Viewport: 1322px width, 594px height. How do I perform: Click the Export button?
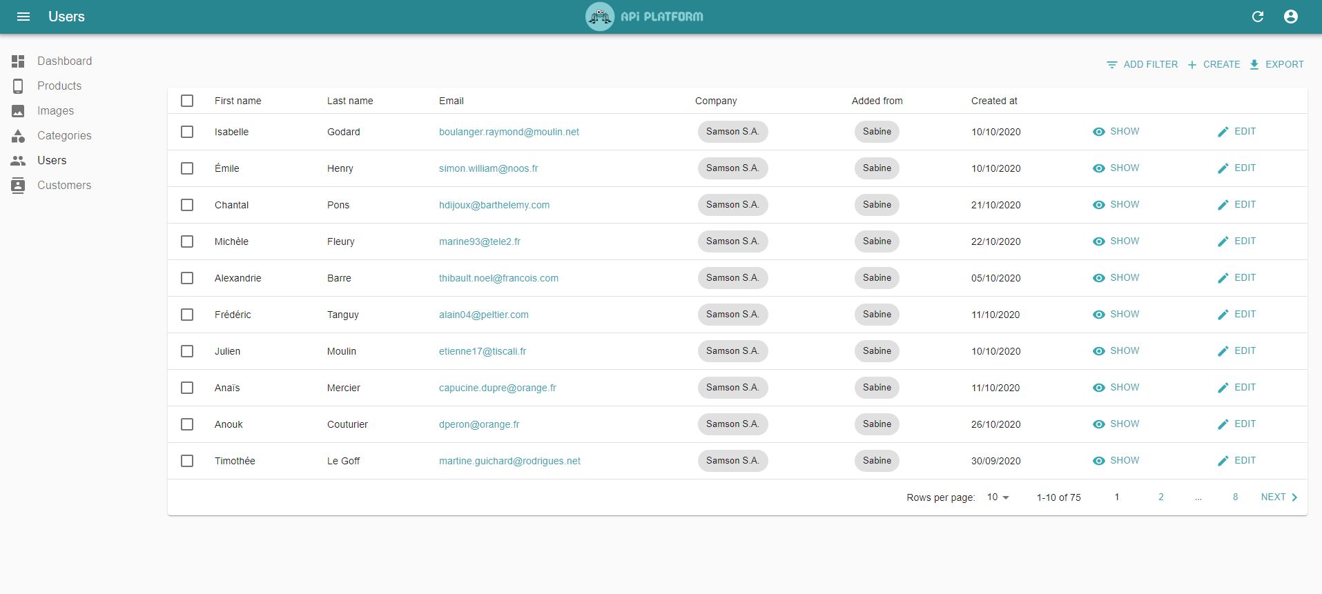pos(1276,65)
